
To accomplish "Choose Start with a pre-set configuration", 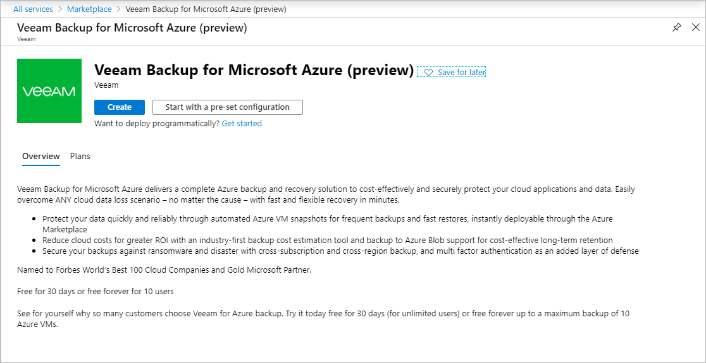I will pyautogui.click(x=227, y=107).
